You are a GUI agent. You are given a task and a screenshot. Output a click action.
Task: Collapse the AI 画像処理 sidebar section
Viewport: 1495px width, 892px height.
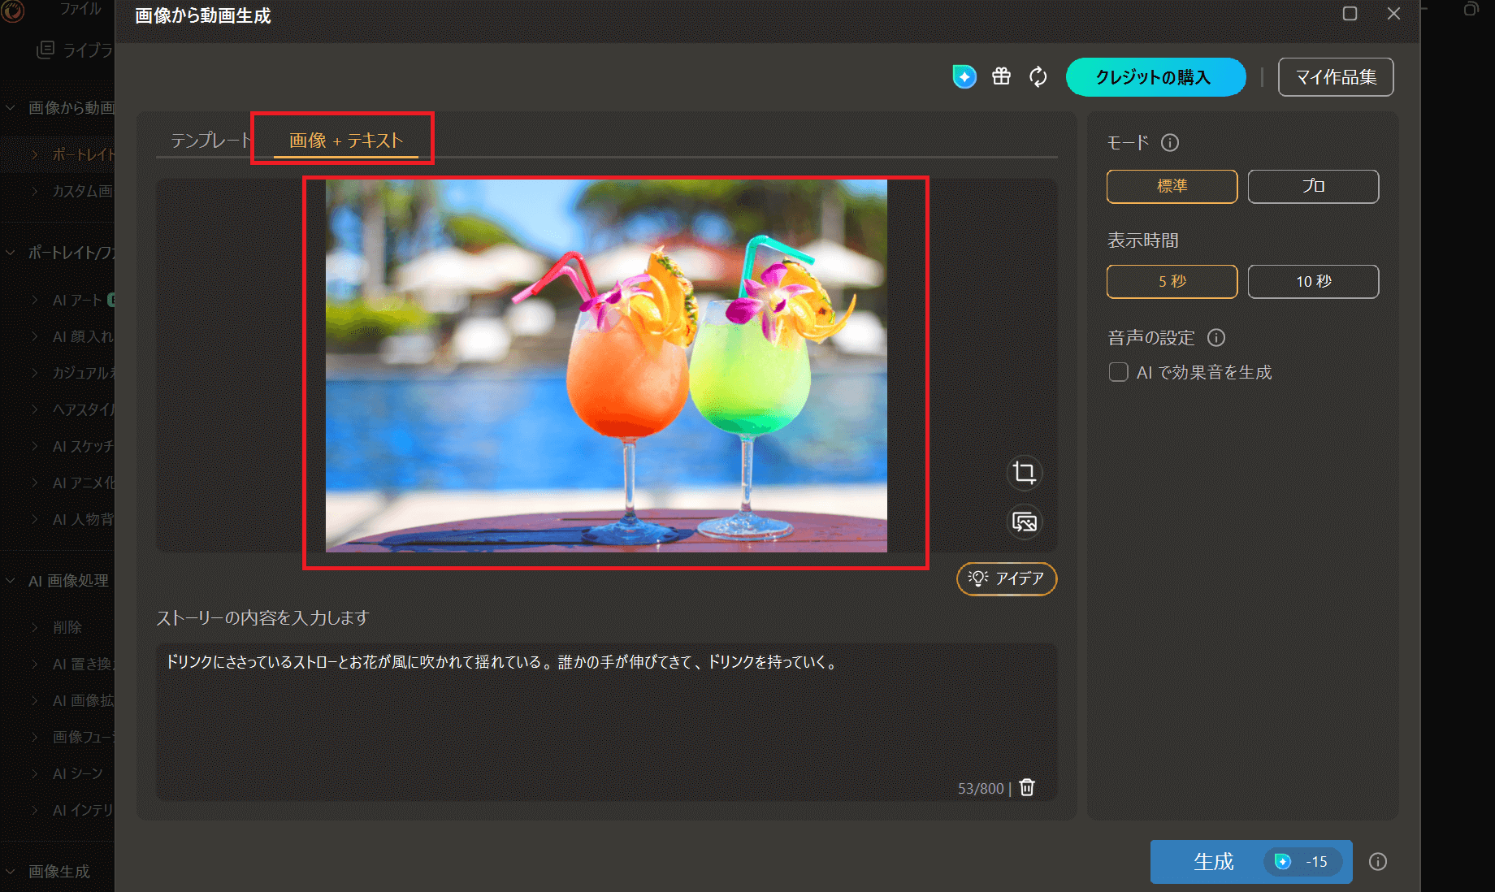click(x=10, y=579)
